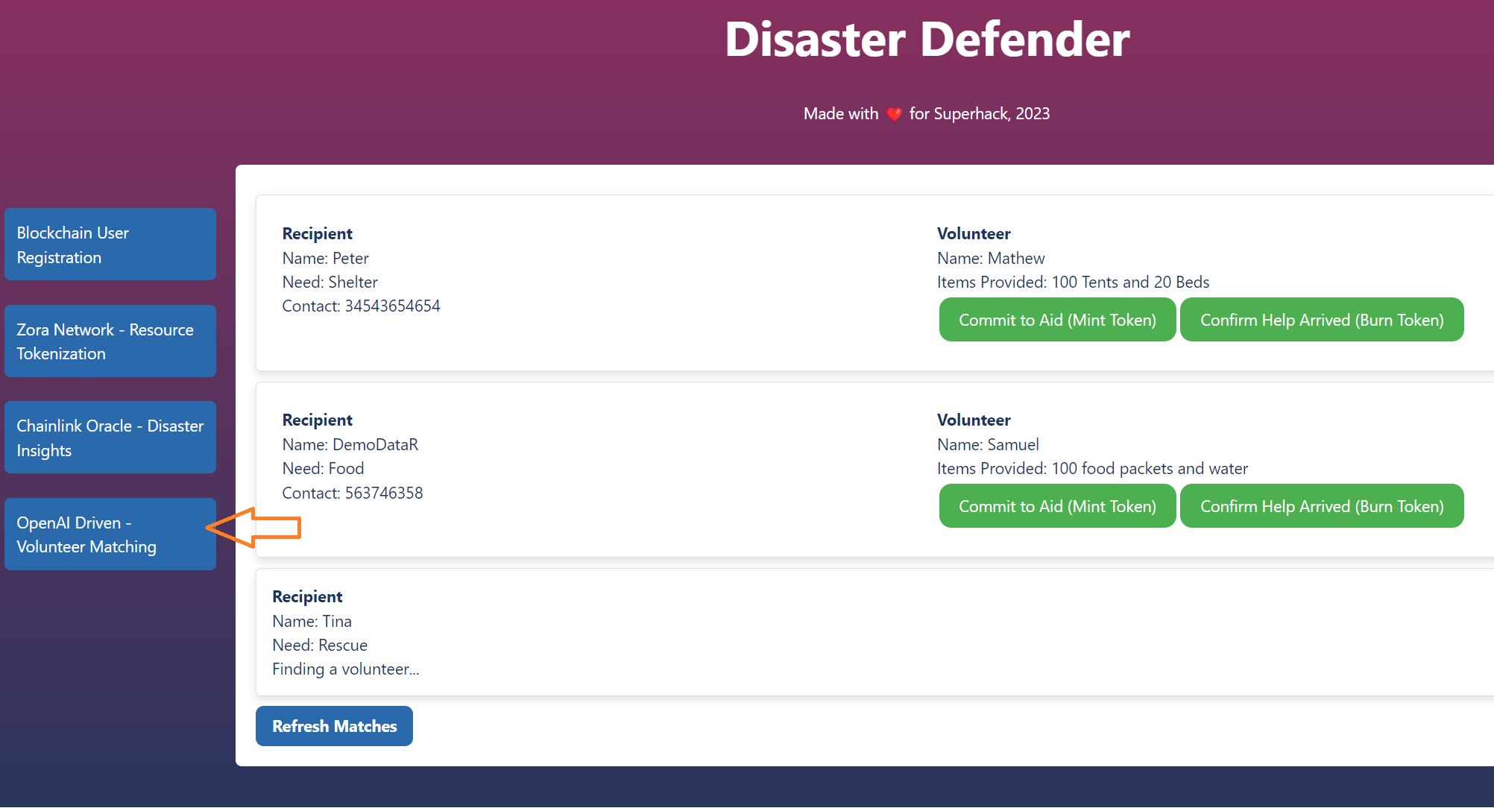Click Commit to Aid Mint Token for Peter
Screen dimensions: 1494x811
1056,318
